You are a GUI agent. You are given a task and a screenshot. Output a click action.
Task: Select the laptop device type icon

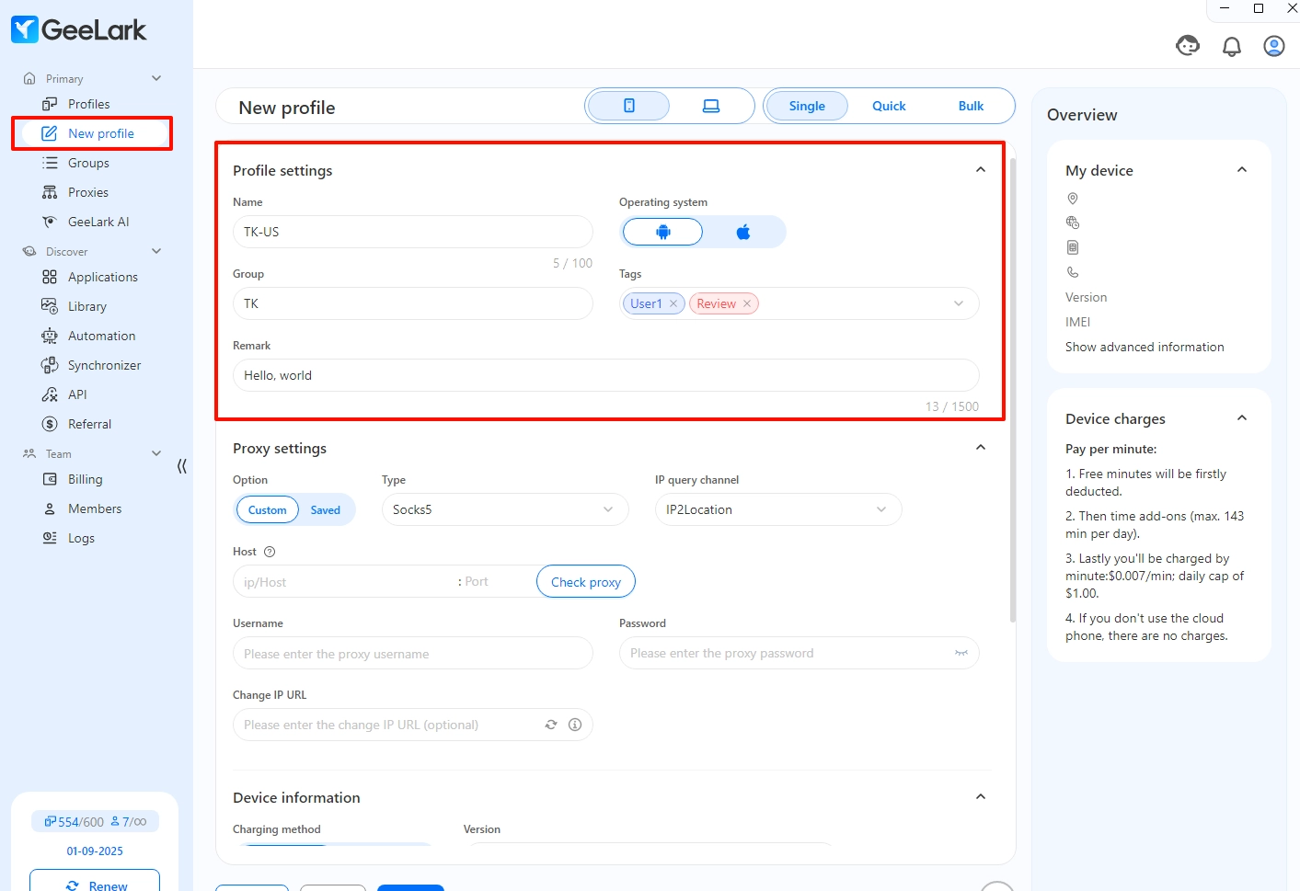coord(710,106)
